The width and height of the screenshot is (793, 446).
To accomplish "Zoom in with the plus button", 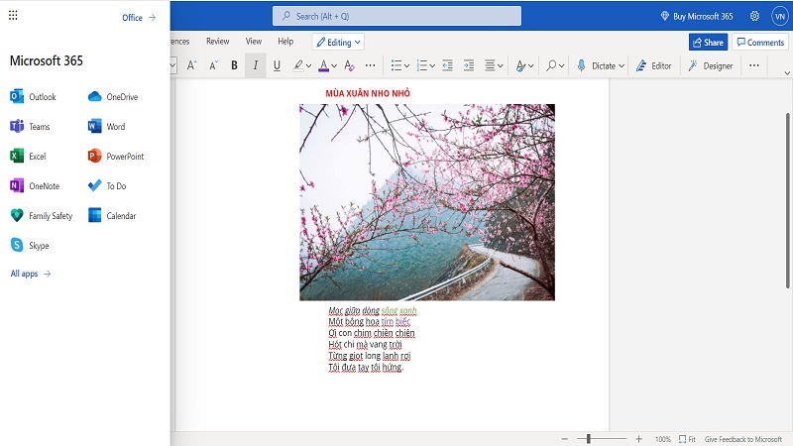I will point(638,439).
